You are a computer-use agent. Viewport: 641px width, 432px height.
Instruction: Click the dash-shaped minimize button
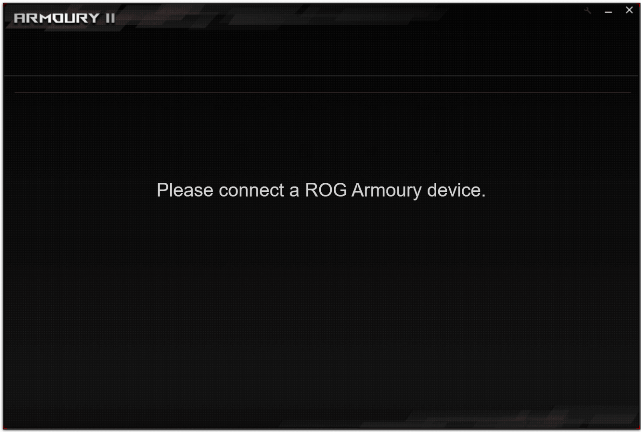pos(608,12)
